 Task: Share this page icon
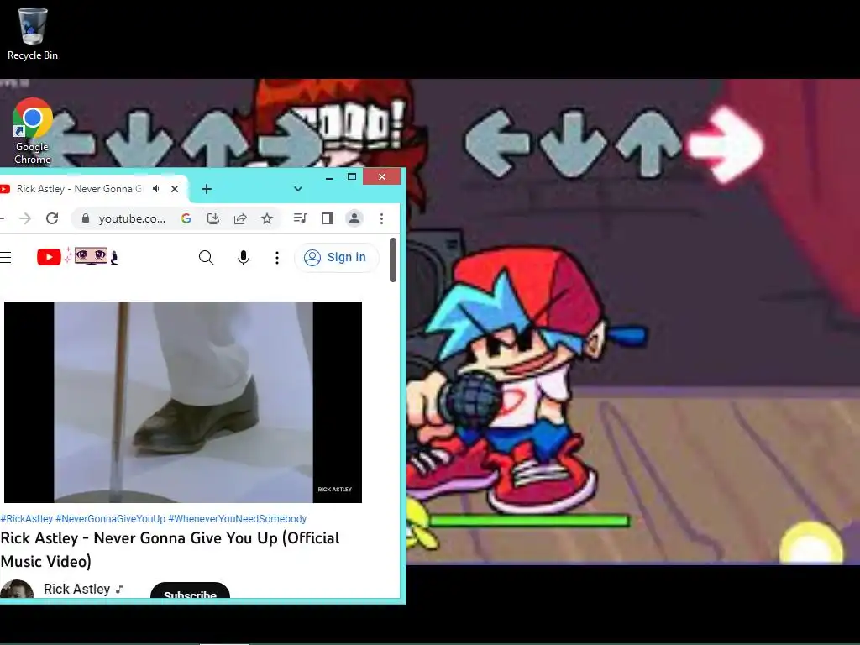click(x=239, y=218)
